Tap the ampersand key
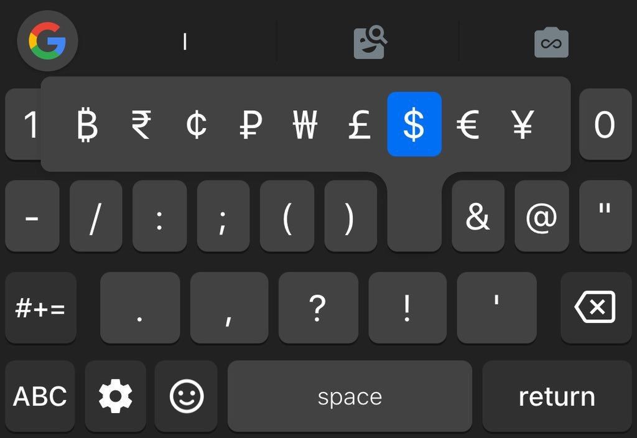This screenshot has height=438, width=637. [x=478, y=216]
